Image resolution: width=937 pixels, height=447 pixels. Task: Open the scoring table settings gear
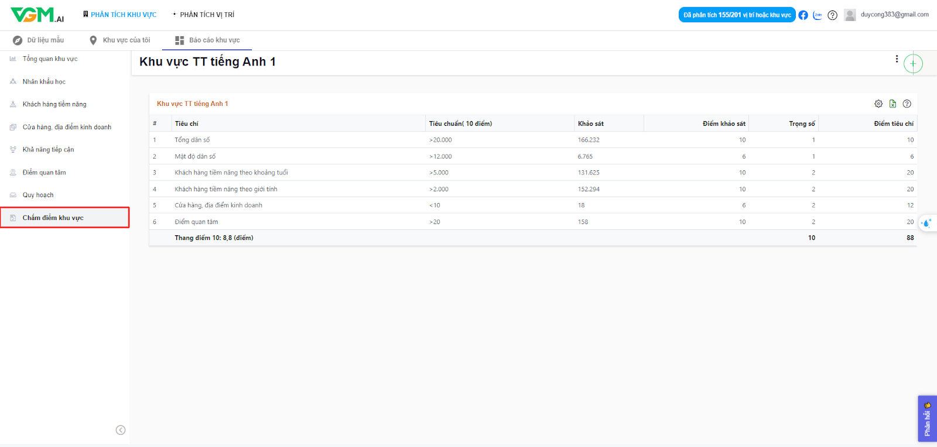coord(878,104)
